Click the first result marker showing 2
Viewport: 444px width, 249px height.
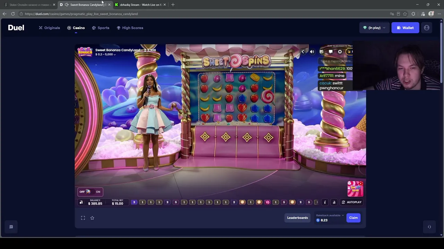[x=134, y=202]
